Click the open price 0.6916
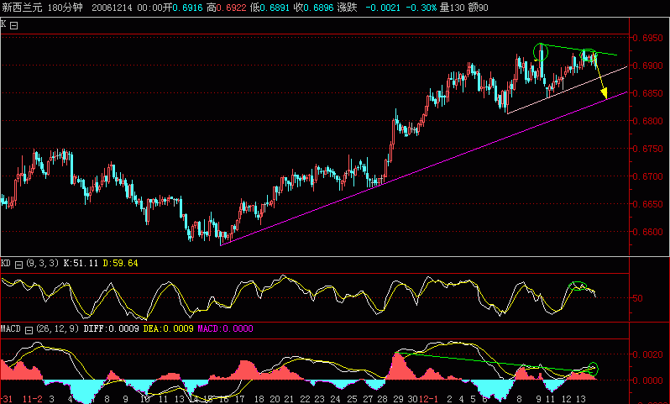 coord(187,8)
